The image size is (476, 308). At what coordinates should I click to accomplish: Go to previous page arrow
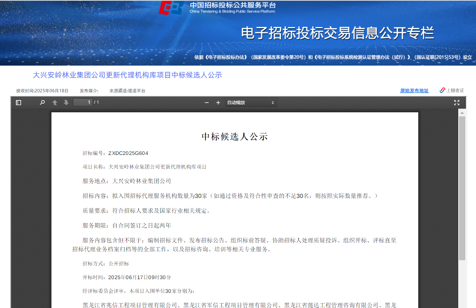[55, 103]
